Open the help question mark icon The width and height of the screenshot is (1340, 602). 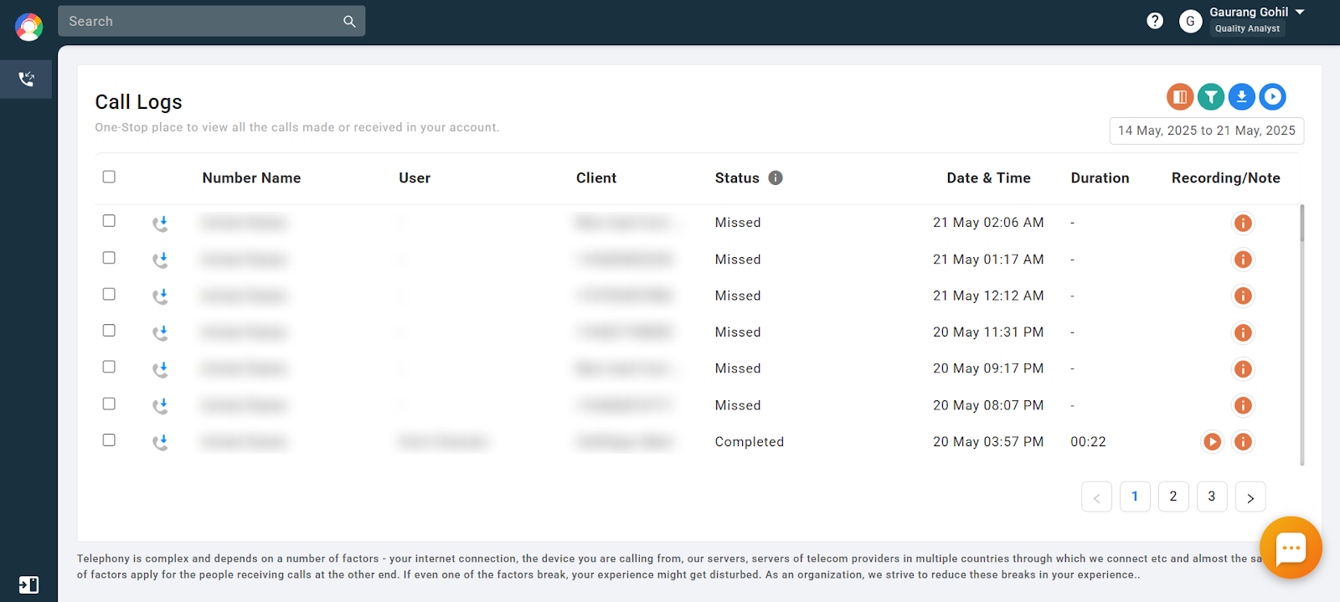pos(1155,21)
